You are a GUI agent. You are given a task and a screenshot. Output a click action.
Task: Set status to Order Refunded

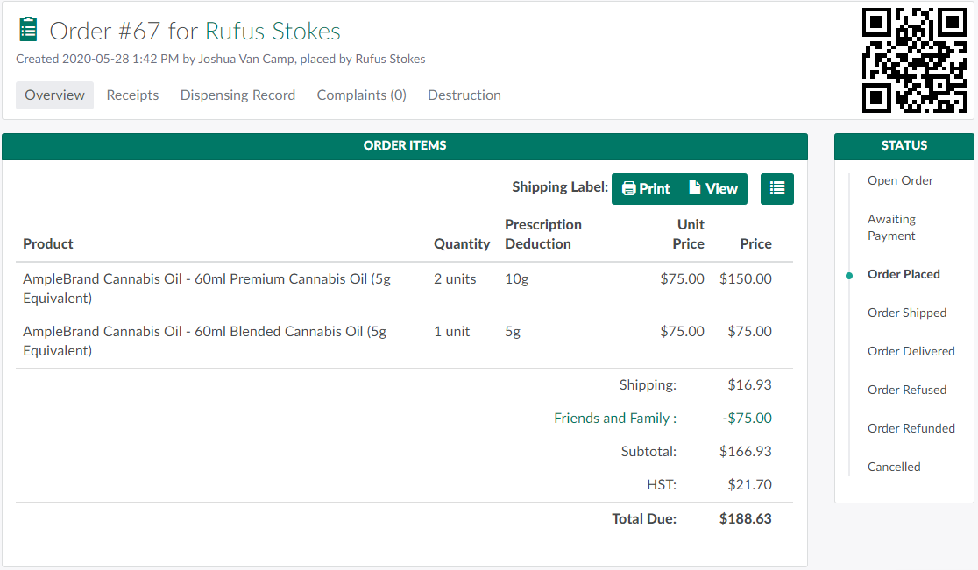[911, 429]
